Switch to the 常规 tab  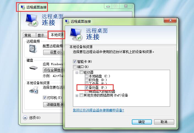(x=29, y=35)
